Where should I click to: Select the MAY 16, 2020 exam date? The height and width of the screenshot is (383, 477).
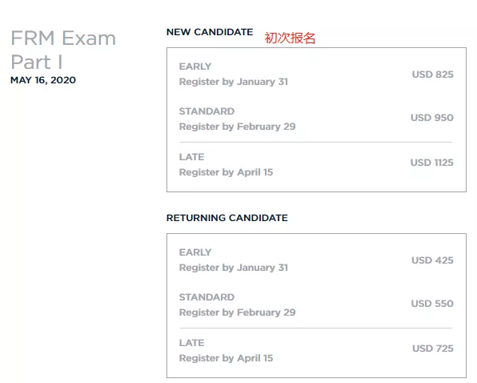click(43, 80)
